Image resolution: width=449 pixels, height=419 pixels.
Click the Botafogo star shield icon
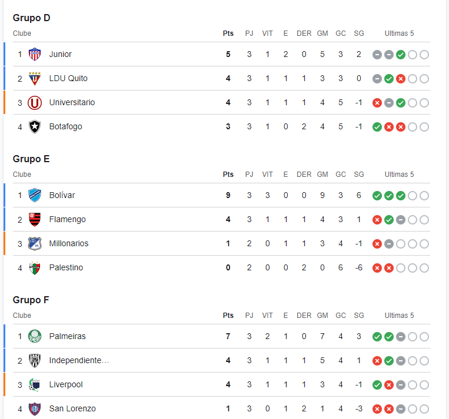point(35,127)
